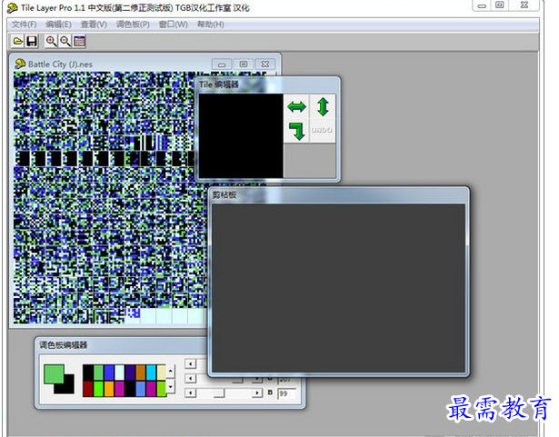The width and height of the screenshot is (559, 437).
Task: Pick the bright green swatch in the bottom row
Action: point(99,389)
